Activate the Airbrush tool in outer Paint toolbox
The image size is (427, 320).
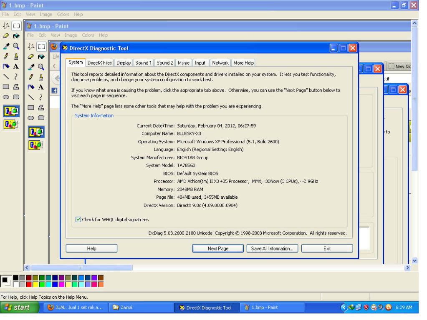[6, 66]
